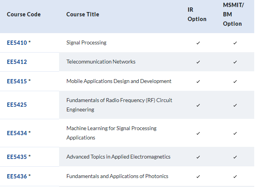Open the EE5410 course link

coord(17,43)
